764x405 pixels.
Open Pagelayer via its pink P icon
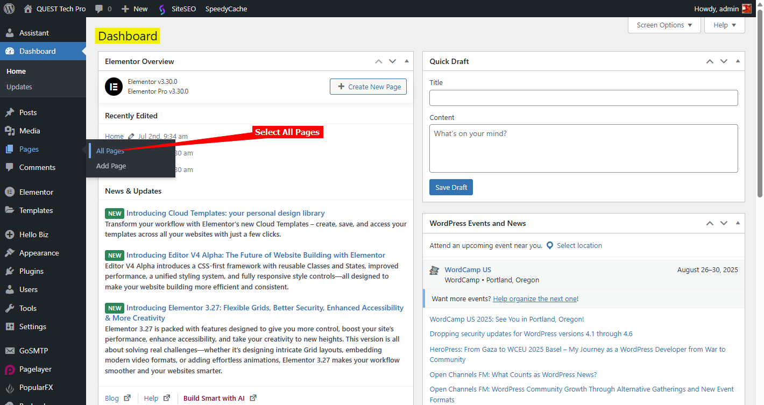click(x=9, y=370)
